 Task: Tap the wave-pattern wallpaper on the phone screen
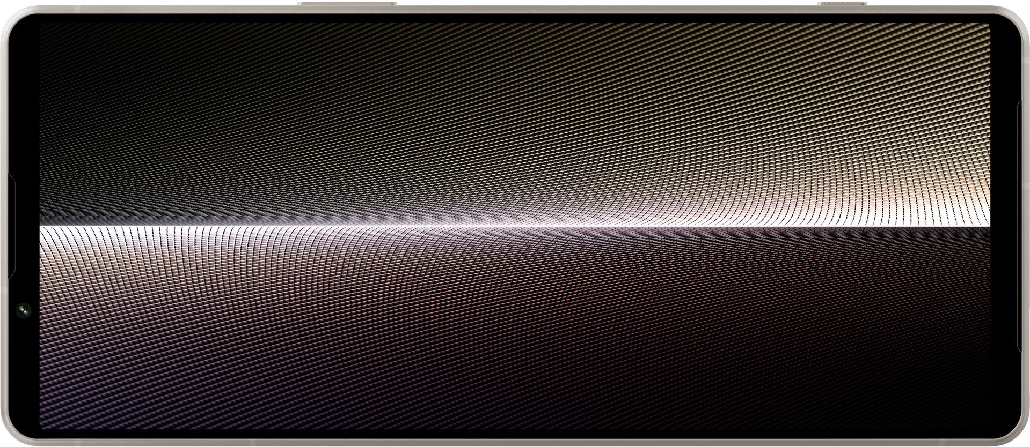pyautogui.click(x=515, y=226)
